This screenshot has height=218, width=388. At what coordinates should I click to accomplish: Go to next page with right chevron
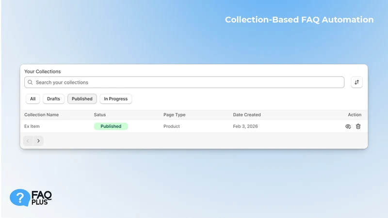tap(38, 141)
